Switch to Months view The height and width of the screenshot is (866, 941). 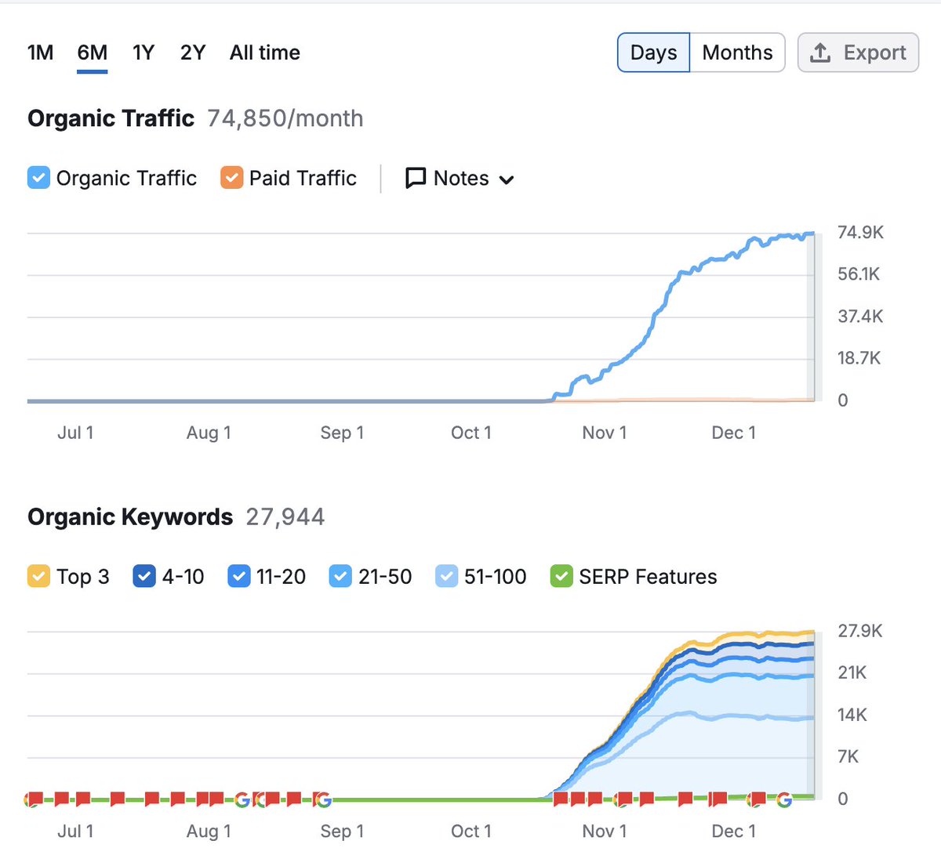pyautogui.click(x=736, y=53)
